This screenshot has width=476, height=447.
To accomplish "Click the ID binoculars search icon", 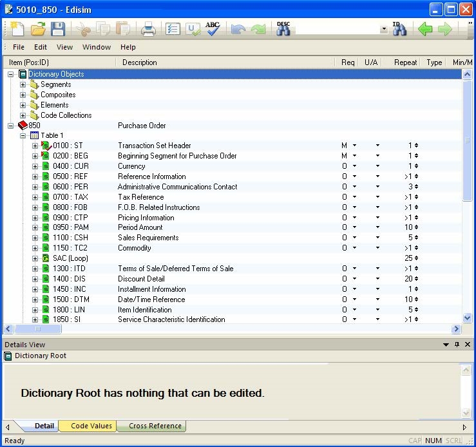I will (399, 29).
